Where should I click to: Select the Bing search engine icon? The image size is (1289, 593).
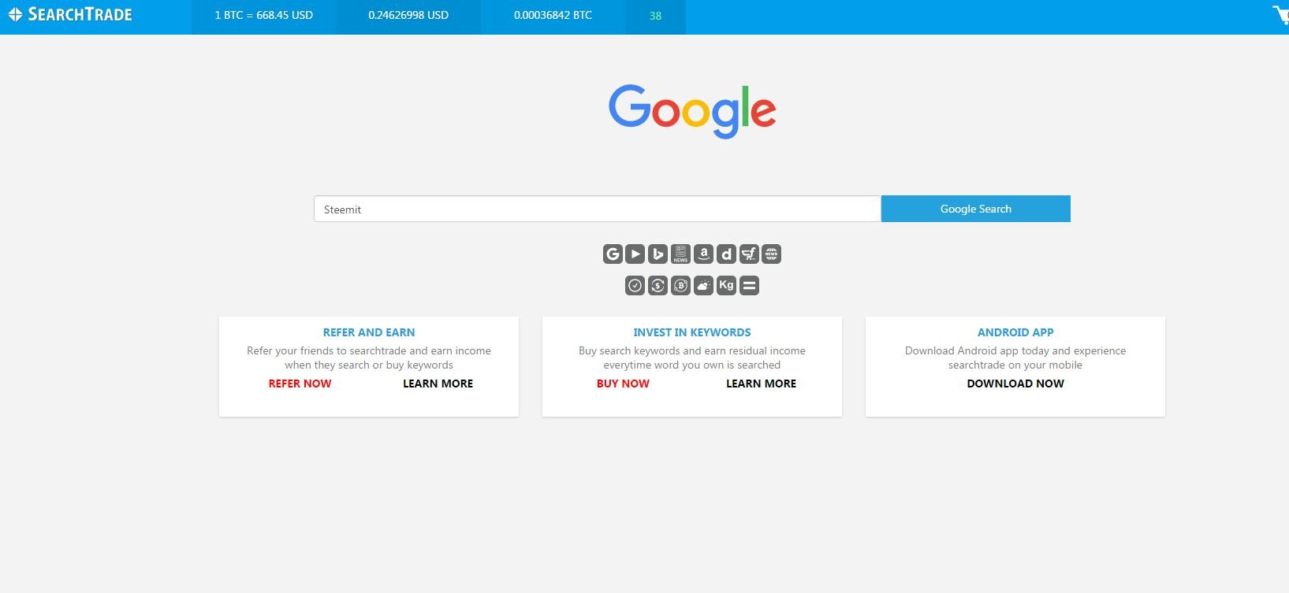click(x=658, y=254)
